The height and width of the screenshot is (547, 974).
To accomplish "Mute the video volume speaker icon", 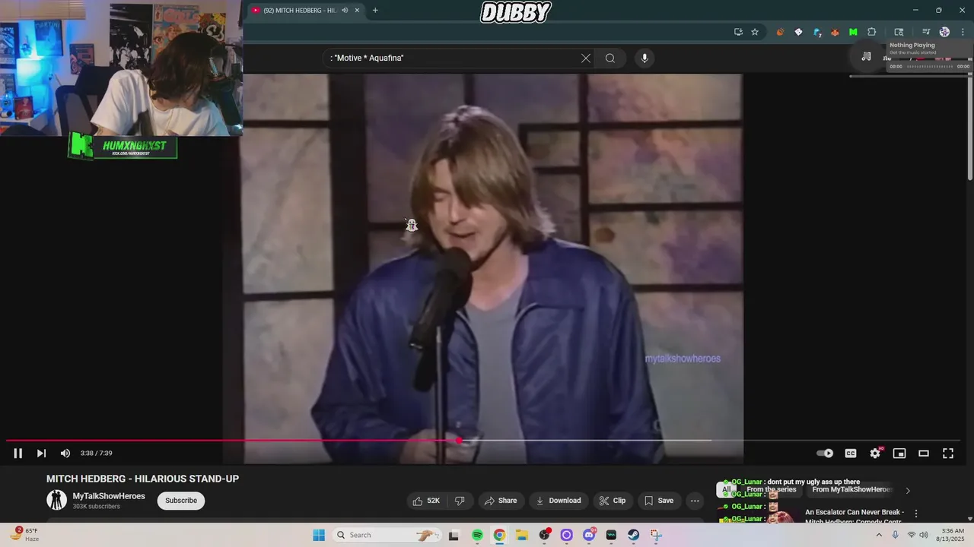I will [x=65, y=454].
